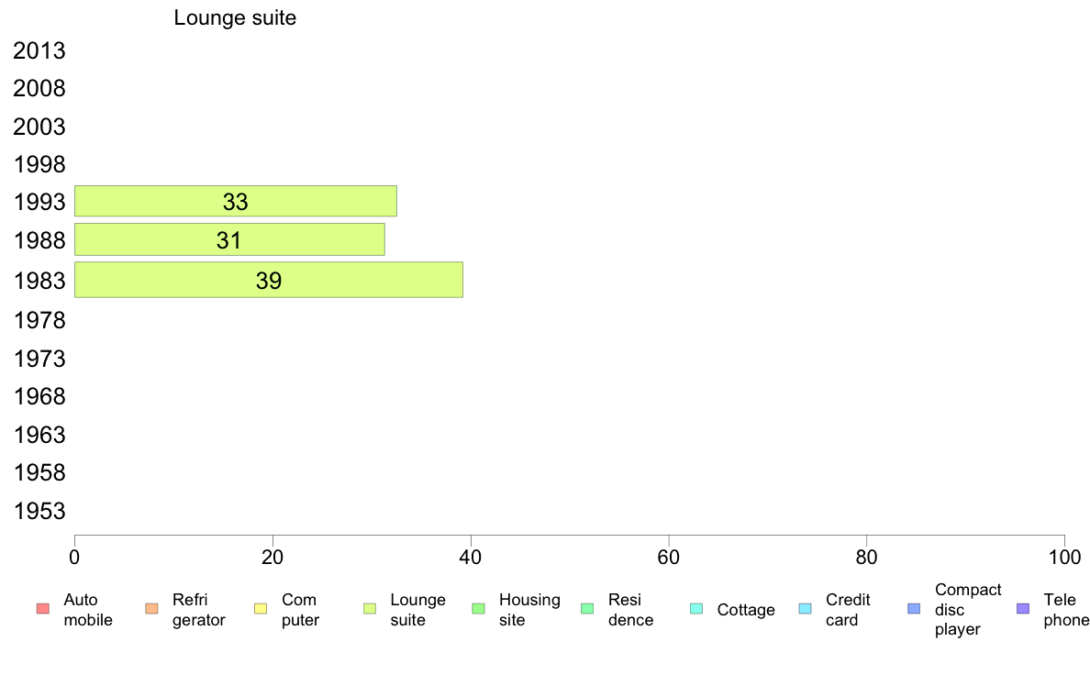
Task: Click the Housing site legend swatch
Action: (x=478, y=609)
